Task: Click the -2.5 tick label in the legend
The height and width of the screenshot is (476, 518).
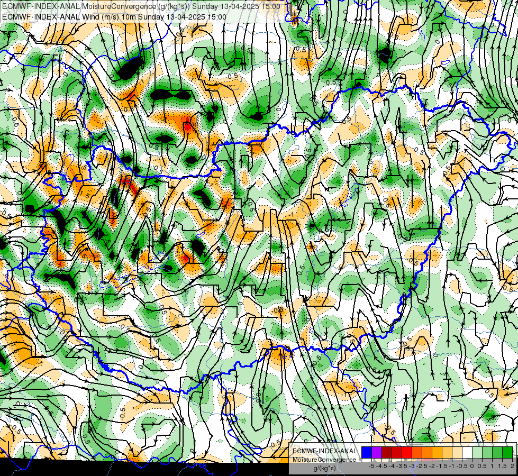Action: (x=422, y=466)
